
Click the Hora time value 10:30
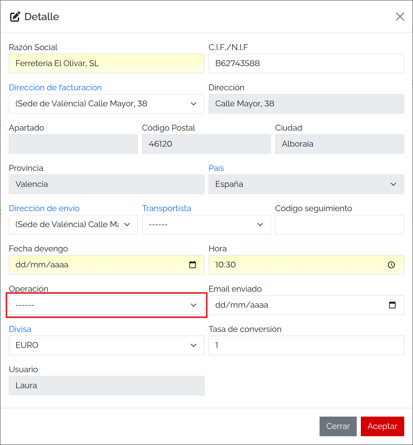click(x=225, y=265)
